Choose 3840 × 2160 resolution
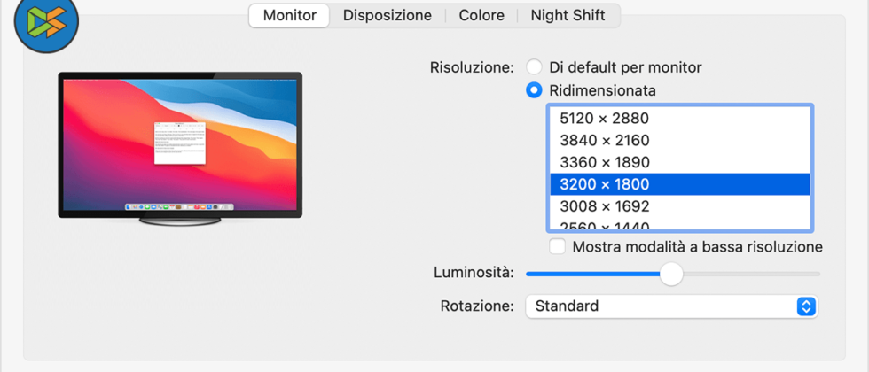869x372 pixels. (x=605, y=140)
